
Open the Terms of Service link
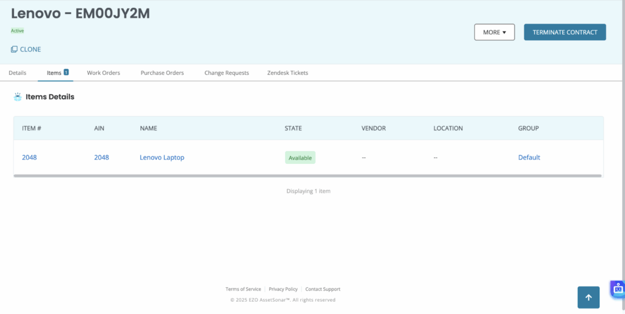(243, 290)
